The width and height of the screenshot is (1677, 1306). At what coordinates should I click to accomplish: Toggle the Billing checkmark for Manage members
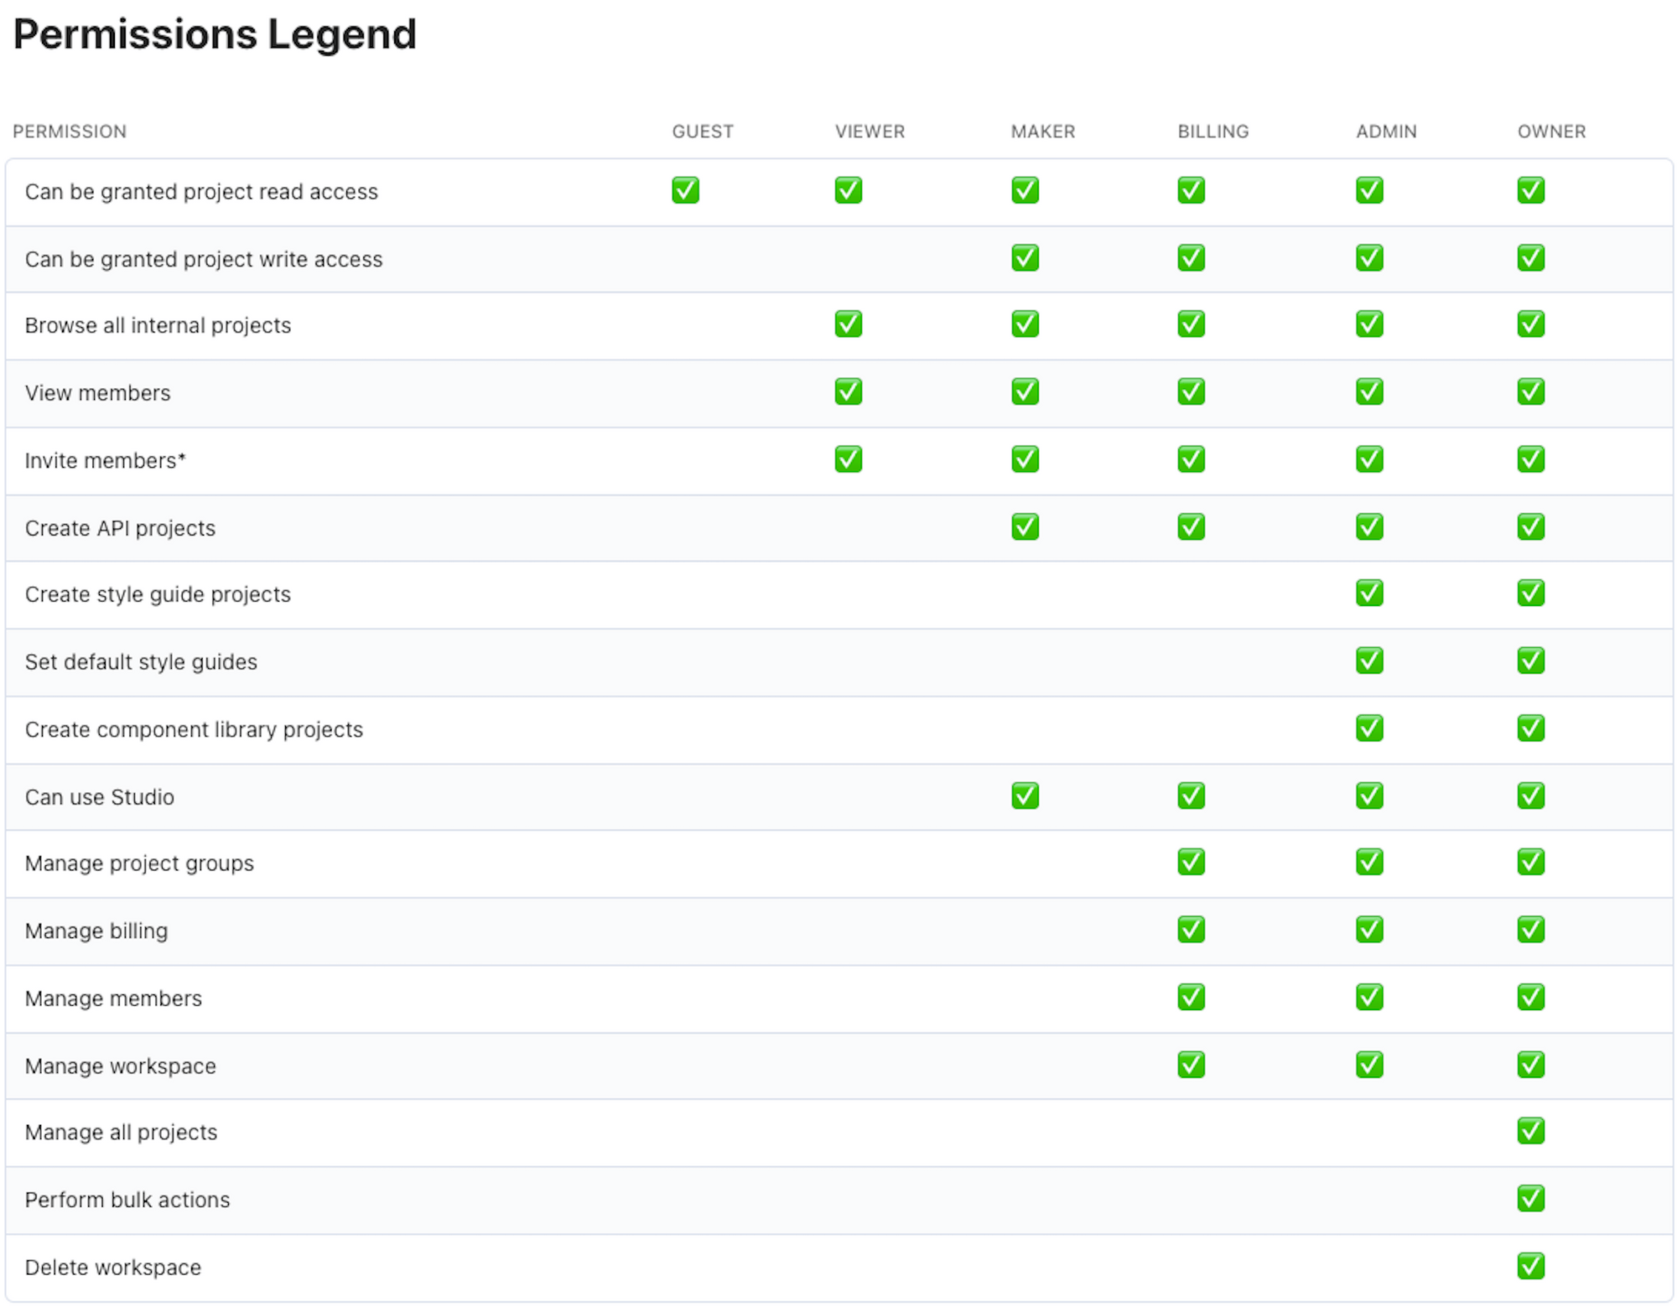[1191, 997]
